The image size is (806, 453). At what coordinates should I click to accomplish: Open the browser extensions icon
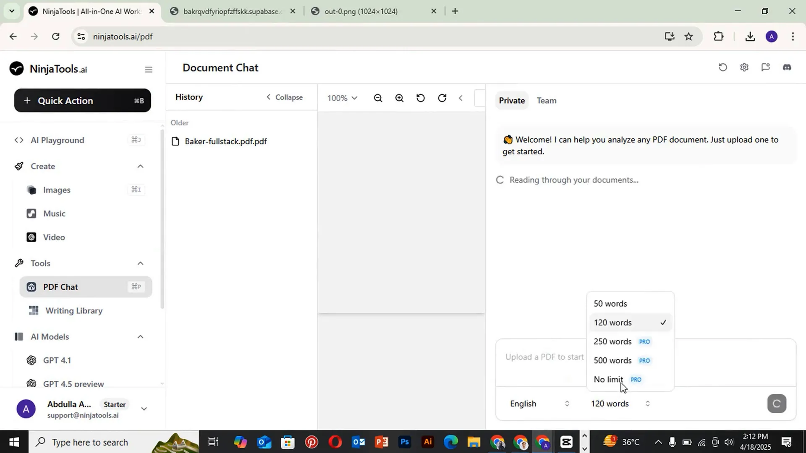718,36
